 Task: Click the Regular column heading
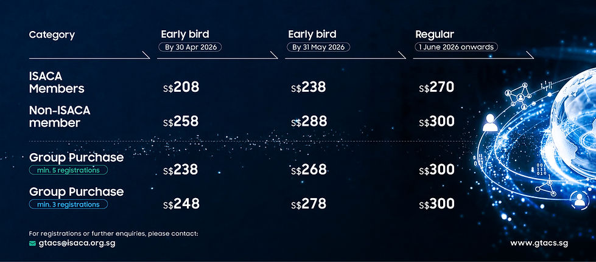click(x=434, y=34)
